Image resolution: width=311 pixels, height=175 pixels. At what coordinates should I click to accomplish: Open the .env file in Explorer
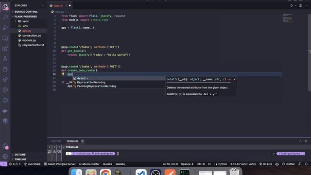(x=25, y=26)
